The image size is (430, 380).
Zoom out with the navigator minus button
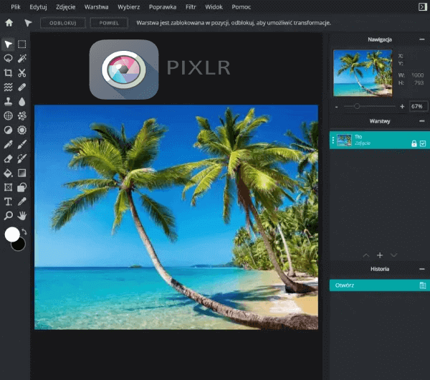tap(337, 106)
